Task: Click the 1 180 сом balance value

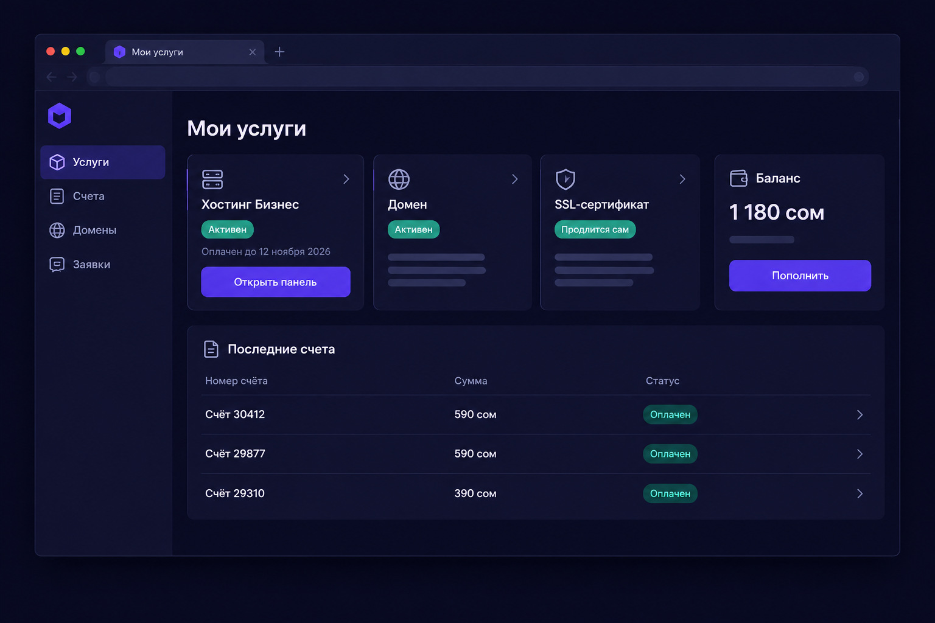Action: (x=777, y=212)
